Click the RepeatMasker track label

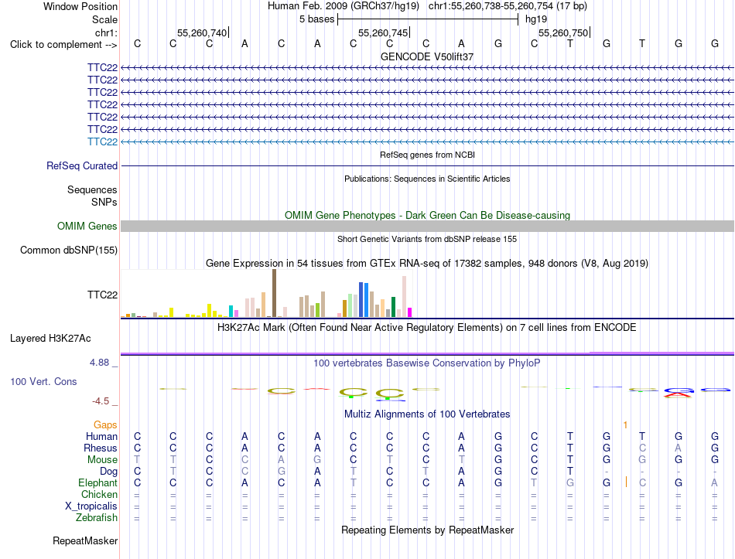[x=85, y=540]
